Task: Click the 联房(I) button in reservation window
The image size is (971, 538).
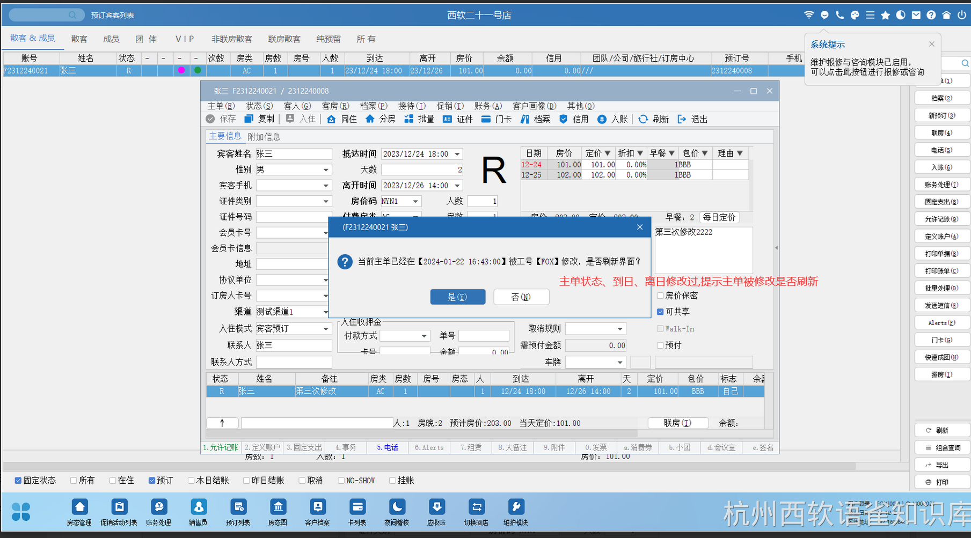Action: (x=678, y=423)
